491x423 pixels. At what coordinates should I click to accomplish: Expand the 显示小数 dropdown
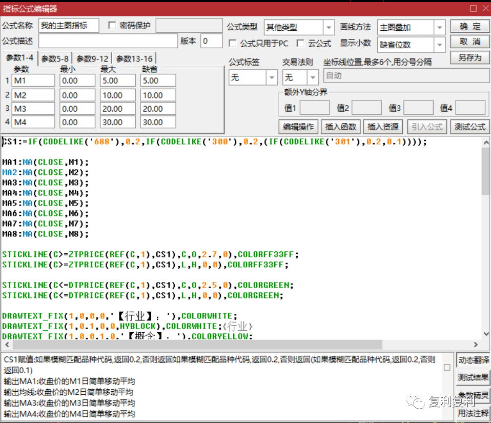coord(439,45)
